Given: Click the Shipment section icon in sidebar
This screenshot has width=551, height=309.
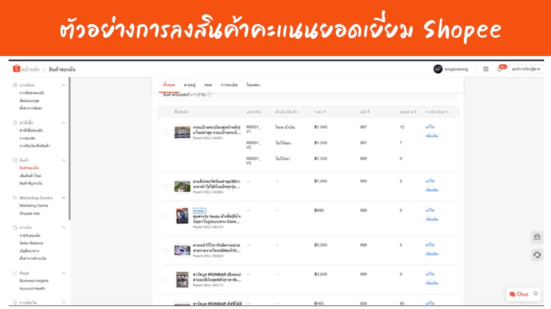Looking at the screenshot, I should 15,85.
